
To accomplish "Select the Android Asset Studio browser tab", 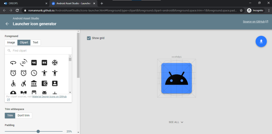I will [73, 3].
